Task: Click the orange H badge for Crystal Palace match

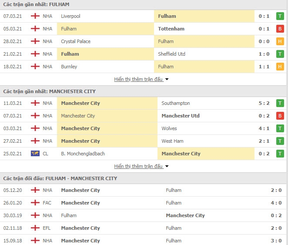Action: (280, 41)
